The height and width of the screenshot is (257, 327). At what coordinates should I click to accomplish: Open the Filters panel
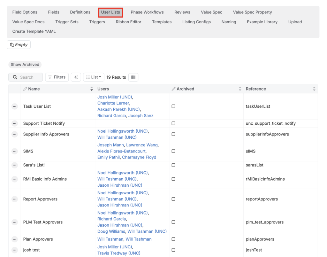[x=57, y=77]
